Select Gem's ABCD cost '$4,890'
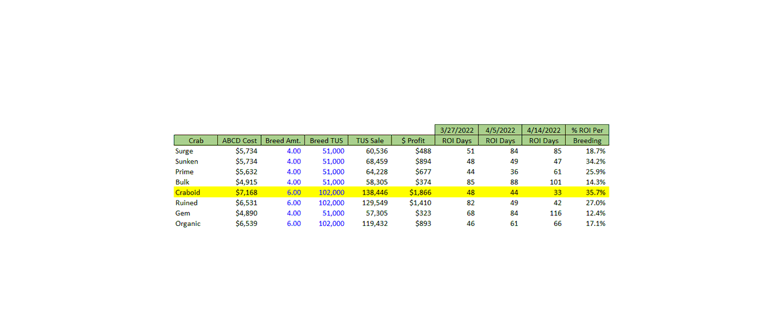This screenshot has height=332, width=783. pyautogui.click(x=247, y=214)
